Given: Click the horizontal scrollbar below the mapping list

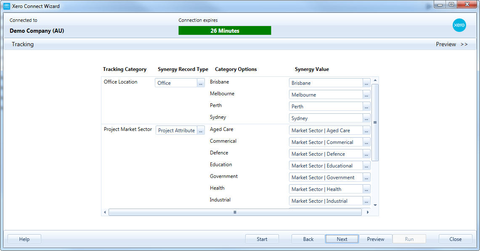Looking at the screenshot, I should [x=235, y=212].
